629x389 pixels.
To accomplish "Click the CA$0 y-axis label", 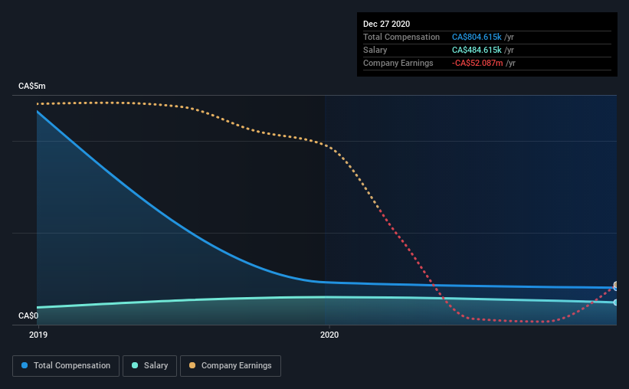I will click(x=28, y=315).
